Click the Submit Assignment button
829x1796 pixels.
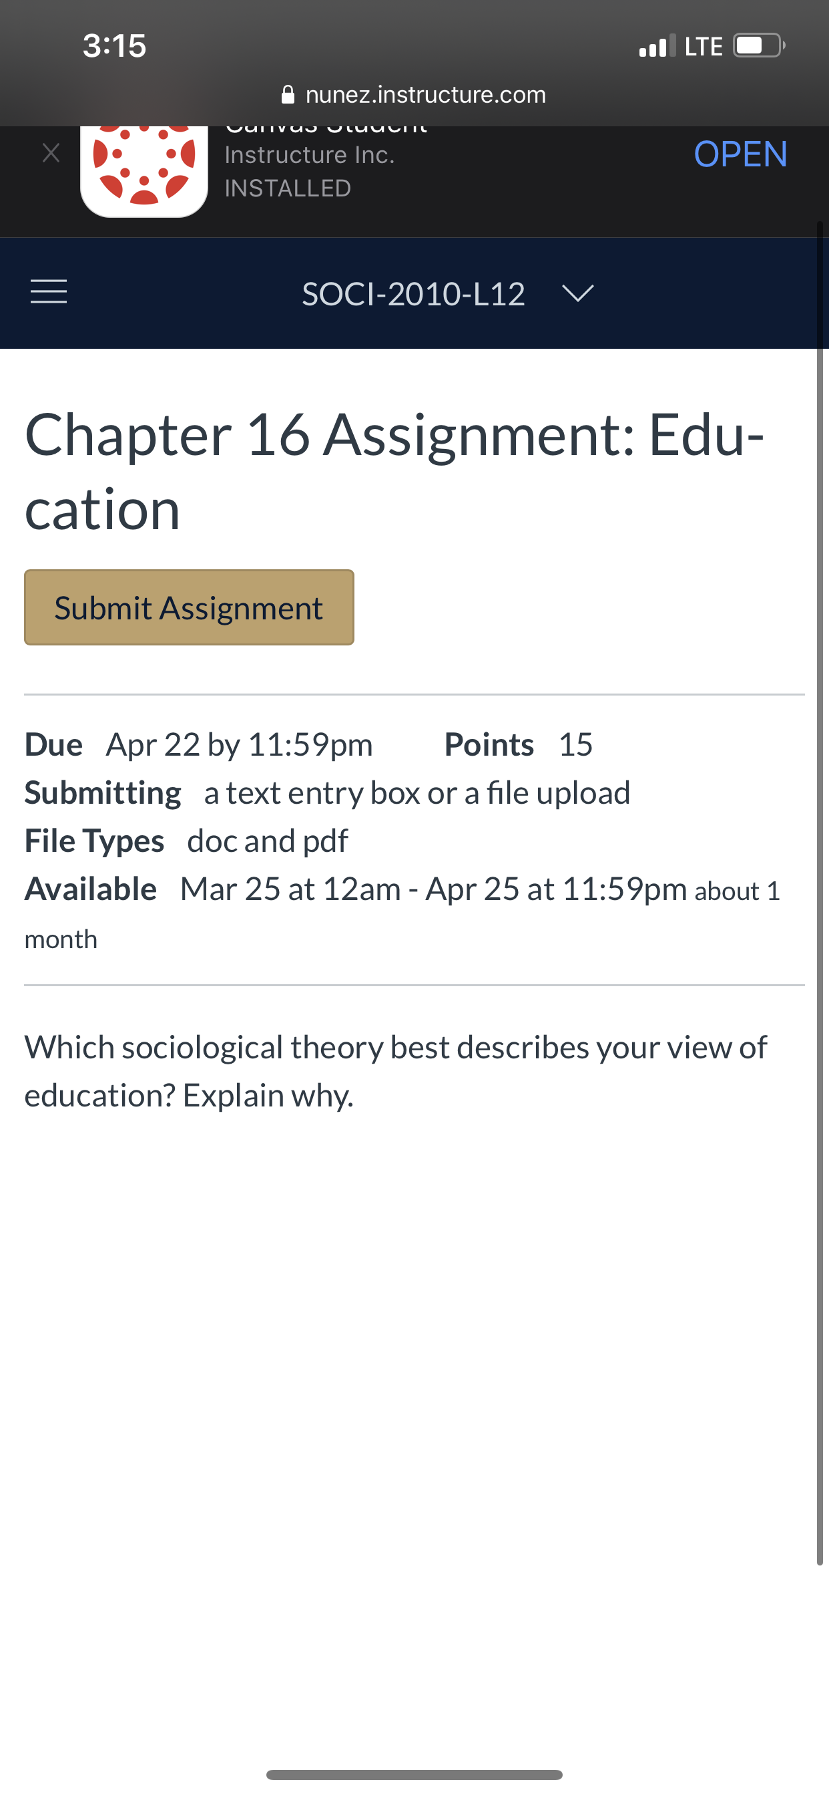(x=189, y=607)
